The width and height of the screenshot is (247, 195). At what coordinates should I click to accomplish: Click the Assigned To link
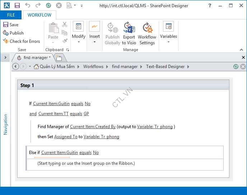(x=66, y=137)
